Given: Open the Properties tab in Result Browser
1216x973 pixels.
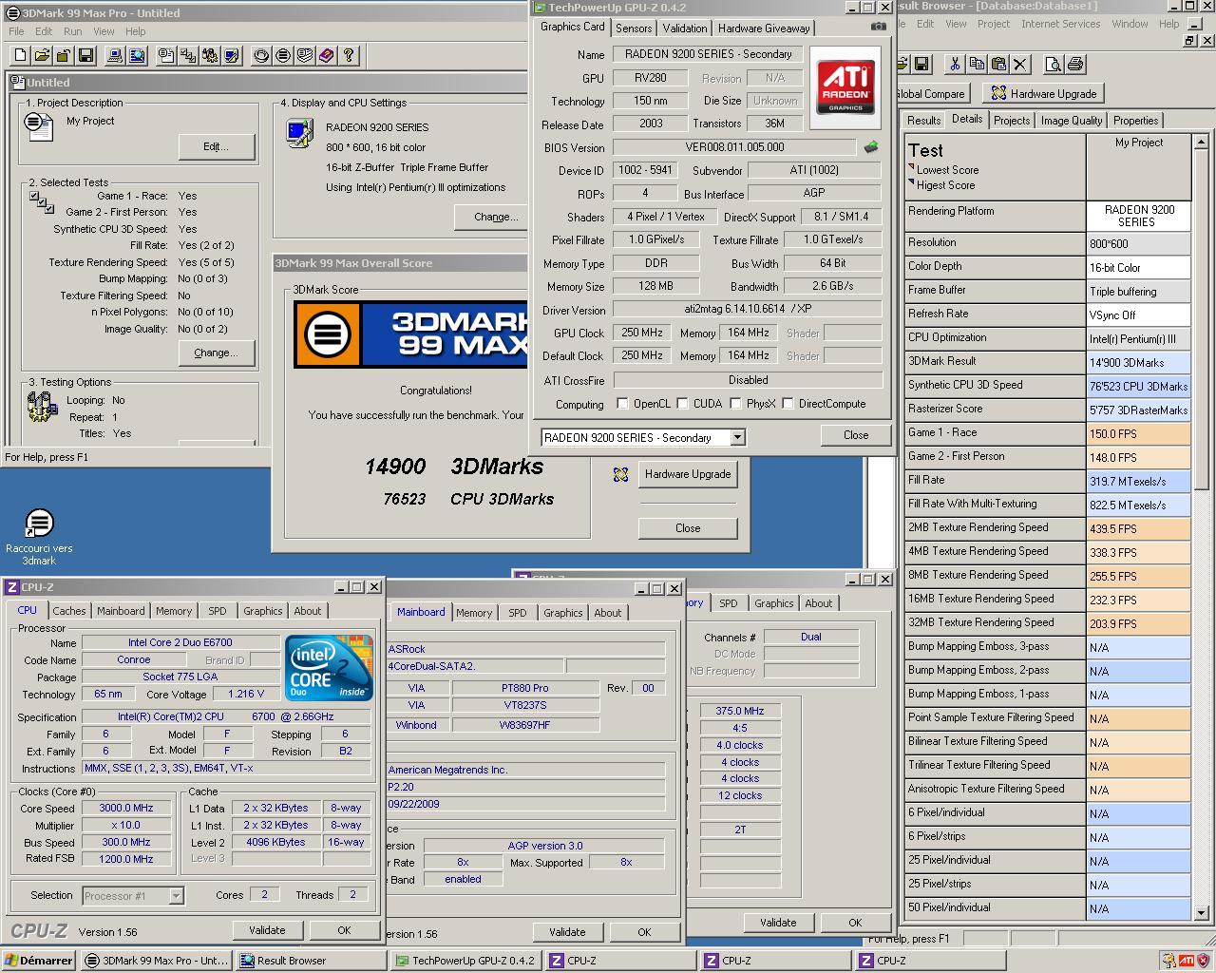Looking at the screenshot, I should click(x=1135, y=121).
